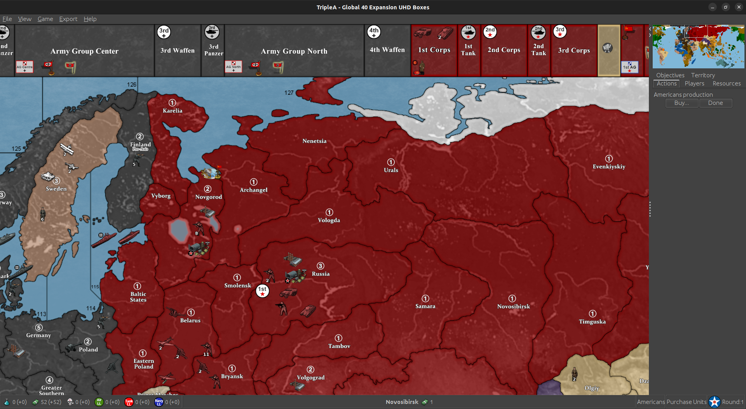Viewport: 746px width, 409px height.
Task: Select the 1st AG marker token
Action: pyautogui.click(x=629, y=67)
